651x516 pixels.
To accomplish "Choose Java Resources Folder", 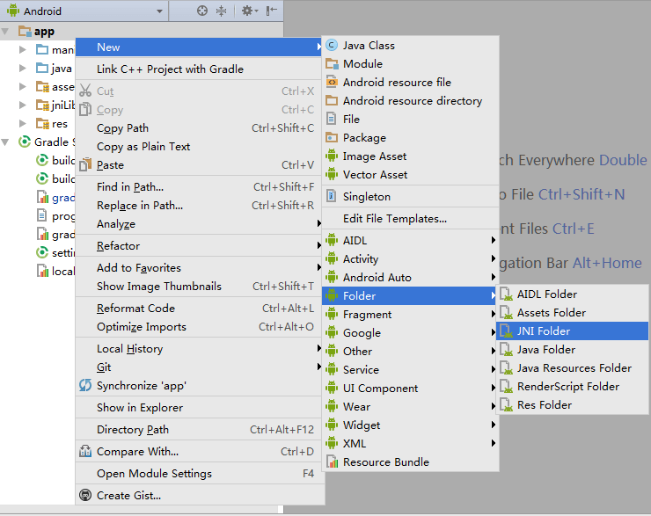I will [x=572, y=368].
